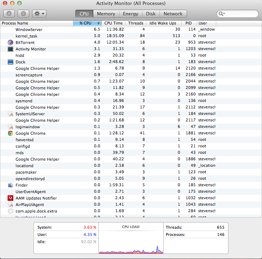Click the com.apple.dock.extra shield icon
The image size is (262, 259).
click(10, 211)
